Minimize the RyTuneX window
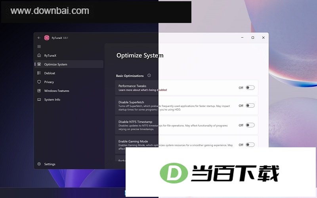This screenshot has width=317, height=198. [x=242, y=38]
